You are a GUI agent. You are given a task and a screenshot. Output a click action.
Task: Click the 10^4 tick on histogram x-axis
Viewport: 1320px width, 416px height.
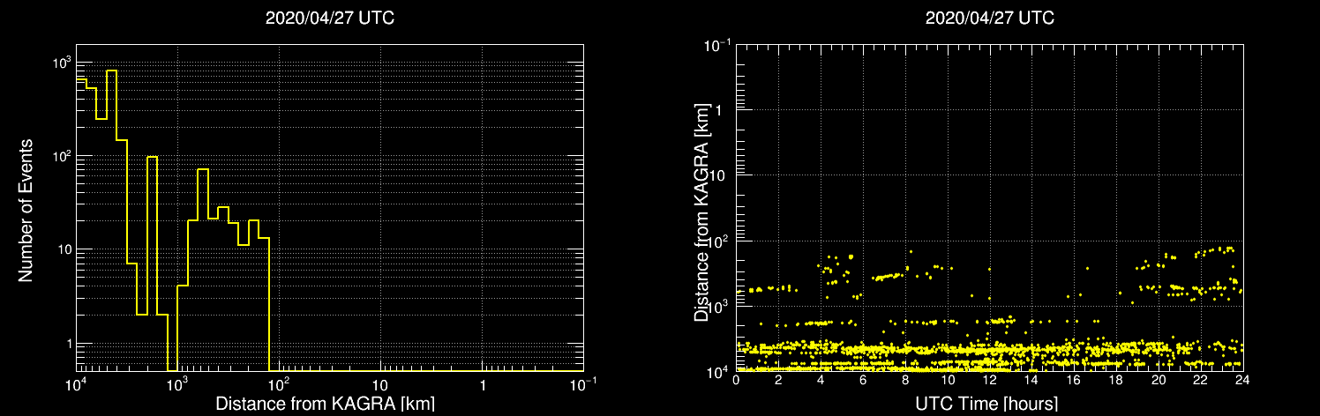click(x=76, y=384)
